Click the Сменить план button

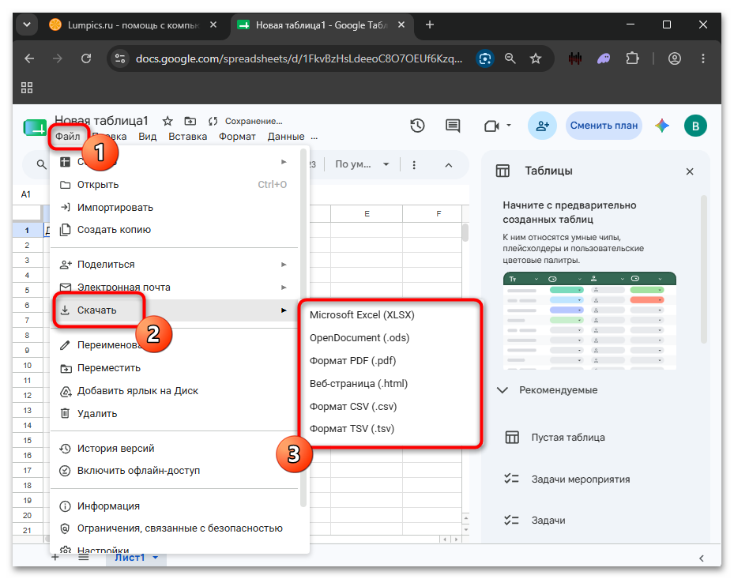[604, 126]
